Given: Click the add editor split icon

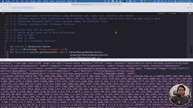Looking at the screenshot, I should (191, 8).
